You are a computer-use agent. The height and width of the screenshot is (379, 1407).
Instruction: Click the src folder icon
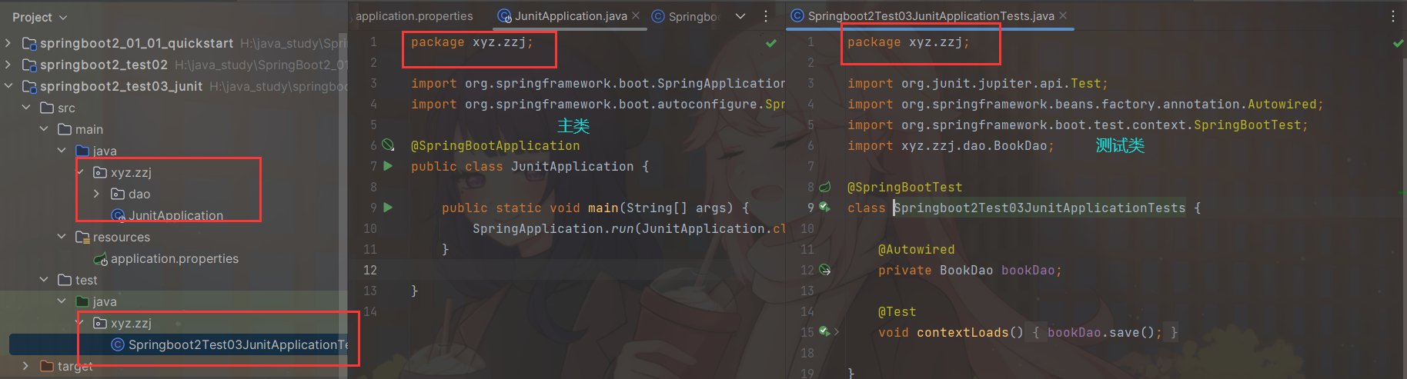tap(47, 108)
